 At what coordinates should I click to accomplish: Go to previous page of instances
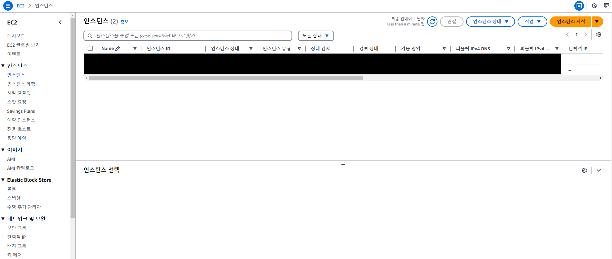568,34
